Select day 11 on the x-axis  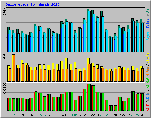53,115
